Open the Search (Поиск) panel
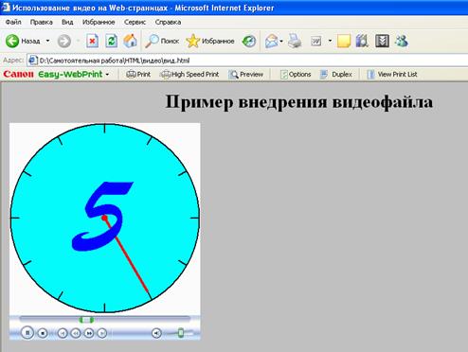The image size is (468, 352). [162, 41]
